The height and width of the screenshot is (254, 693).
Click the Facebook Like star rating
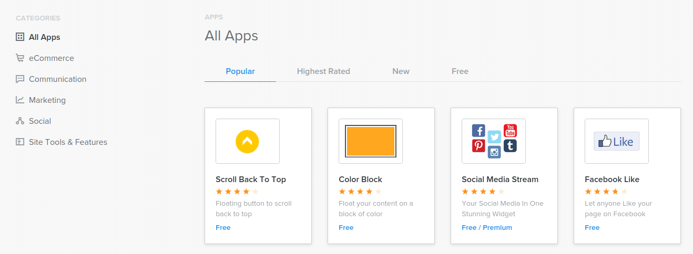pyautogui.click(x=606, y=192)
